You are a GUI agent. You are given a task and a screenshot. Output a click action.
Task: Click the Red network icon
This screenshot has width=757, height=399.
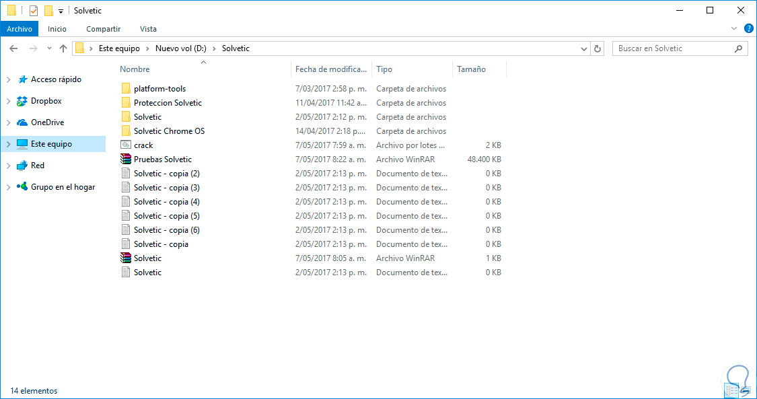click(22, 166)
